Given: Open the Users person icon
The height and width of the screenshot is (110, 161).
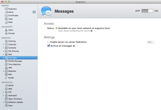Looking at the screenshot, I should [x=6, y=30].
